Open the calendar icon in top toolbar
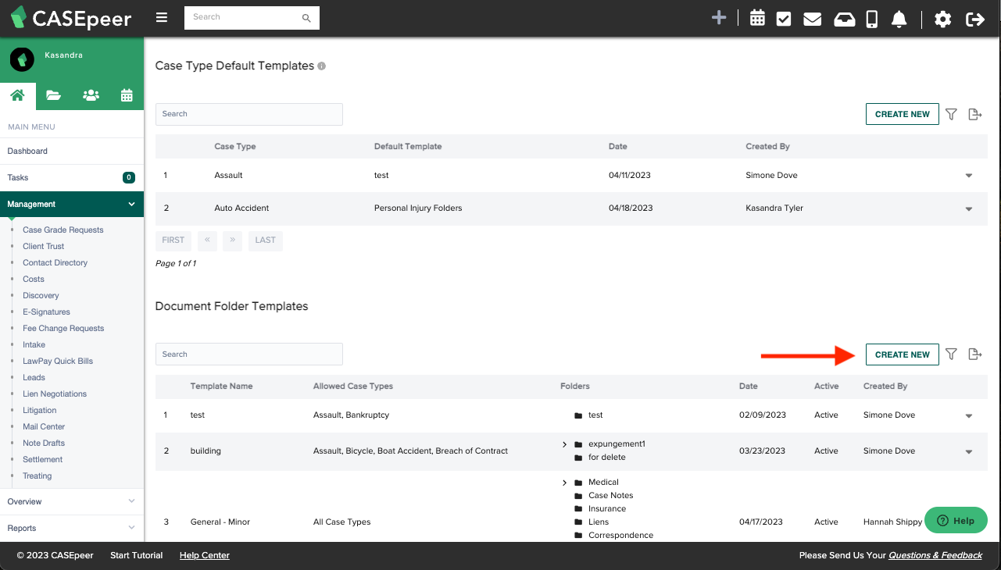This screenshot has height=570, width=1001. tap(757, 19)
